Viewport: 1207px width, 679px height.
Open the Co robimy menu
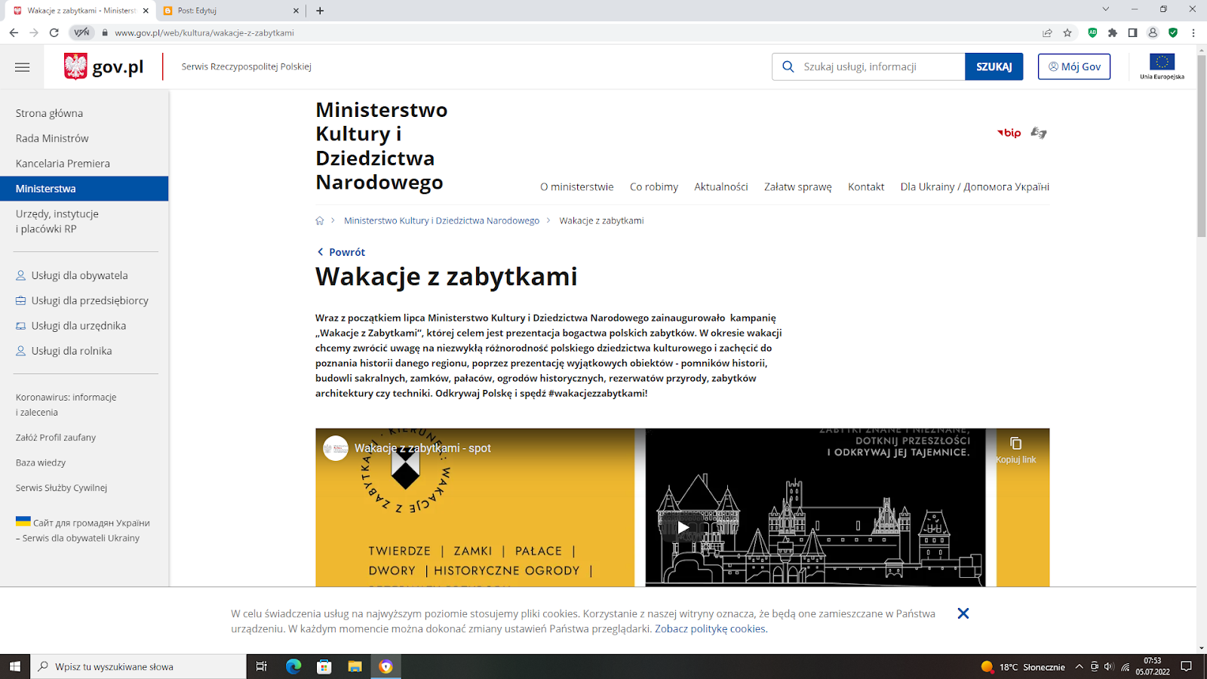654,187
